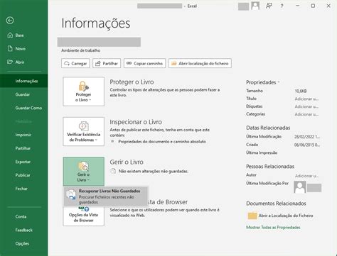Click the Título Adicionar field
Image resolution: width=337 pixels, height=256 pixels.
click(306, 99)
